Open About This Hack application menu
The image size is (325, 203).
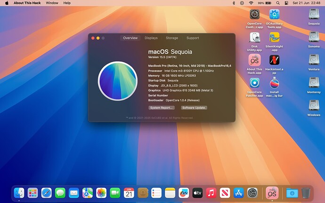click(27, 3)
